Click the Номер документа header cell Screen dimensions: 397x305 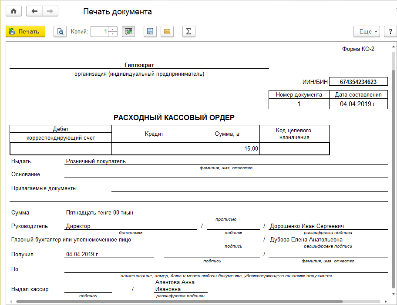tap(299, 95)
